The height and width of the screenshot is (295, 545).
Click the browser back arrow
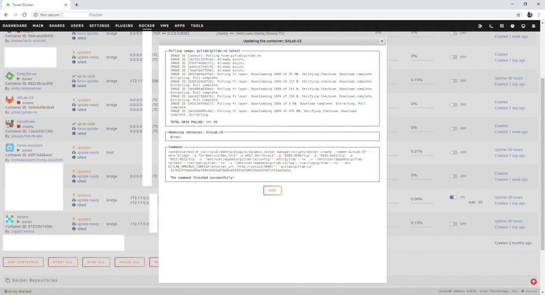pos(6,15)
